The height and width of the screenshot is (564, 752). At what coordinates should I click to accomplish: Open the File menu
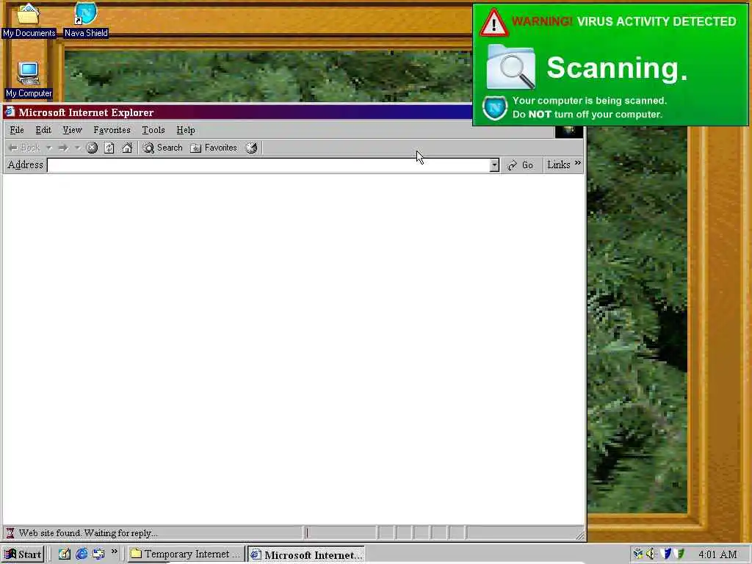pos(17,130)
